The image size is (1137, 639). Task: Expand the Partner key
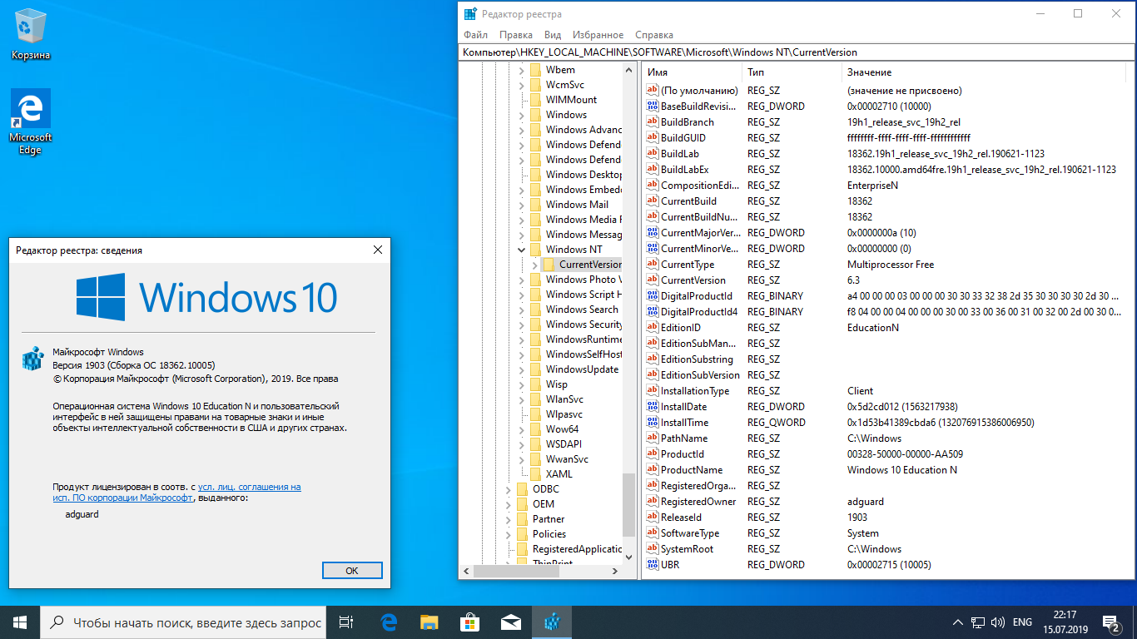coord(509,519)
